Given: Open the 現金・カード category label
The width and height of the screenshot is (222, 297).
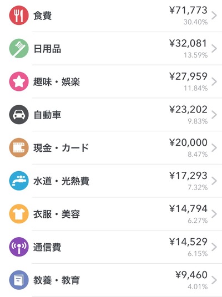Looking at the screenshot, I should tap(61, 148).
